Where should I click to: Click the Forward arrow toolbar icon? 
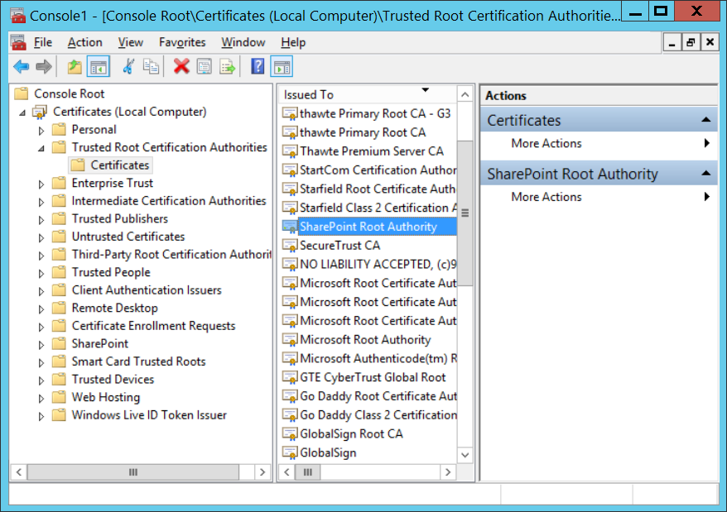coord(44,67)
